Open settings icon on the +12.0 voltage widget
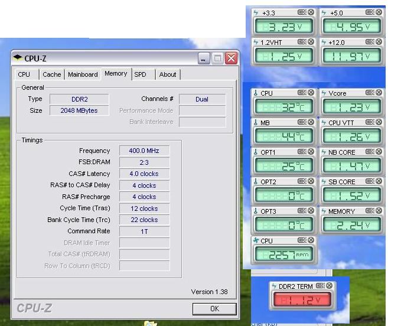Image resolution: width=401 pixels, height=326 pixels. pos(370,42)
